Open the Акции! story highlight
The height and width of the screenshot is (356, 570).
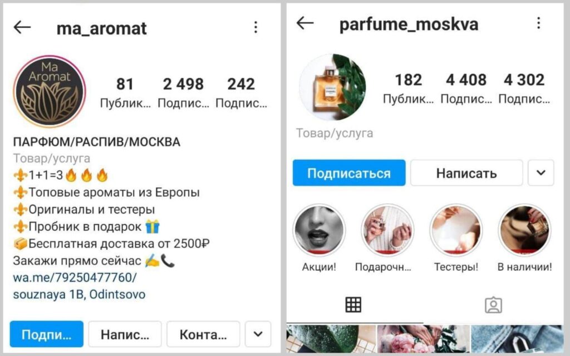click(319, 230)
